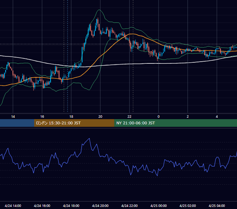Click the hour 20 axis label

100,117
